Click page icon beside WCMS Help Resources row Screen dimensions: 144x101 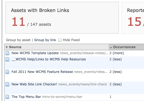7,59
